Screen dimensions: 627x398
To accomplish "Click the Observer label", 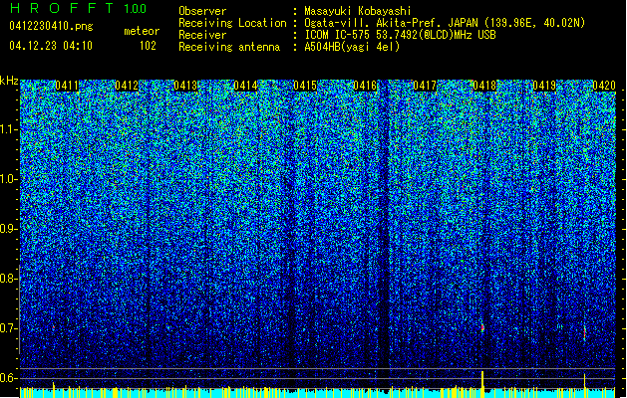I will point(202,11).
